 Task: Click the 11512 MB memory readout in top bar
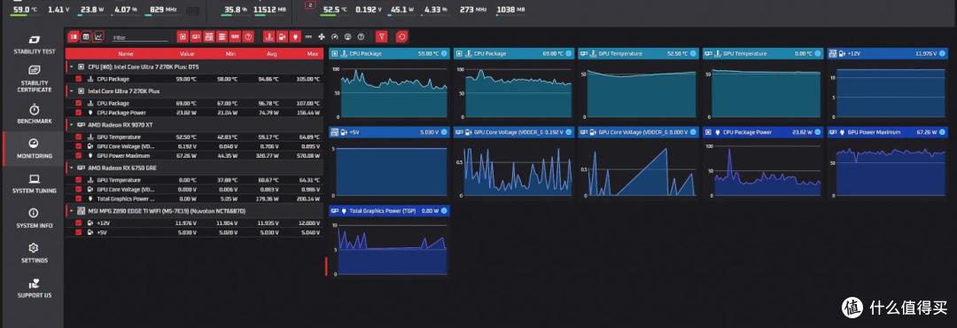pos(269,10)
